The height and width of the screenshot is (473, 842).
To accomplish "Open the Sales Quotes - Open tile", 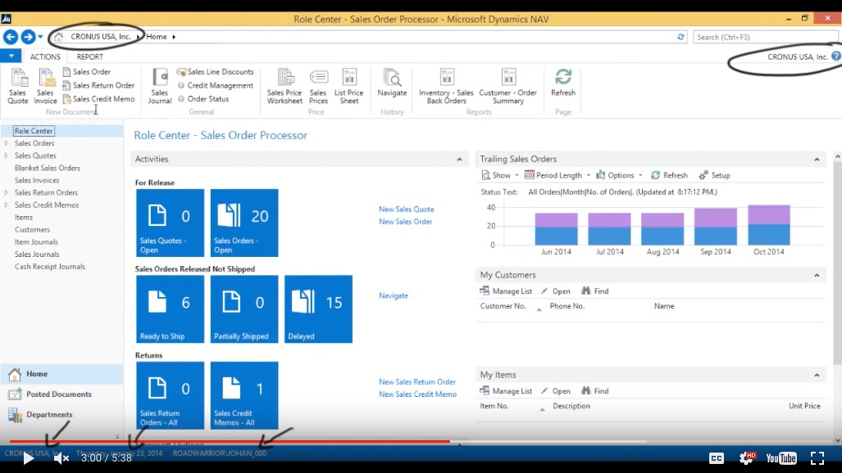I will 171,223.
